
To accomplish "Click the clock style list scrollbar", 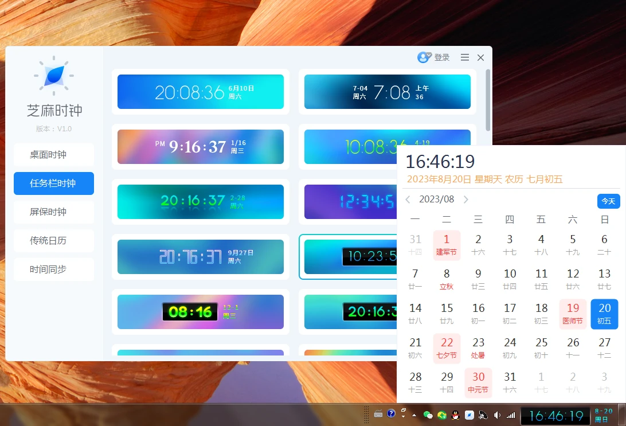I will click(x=488, y=100).
